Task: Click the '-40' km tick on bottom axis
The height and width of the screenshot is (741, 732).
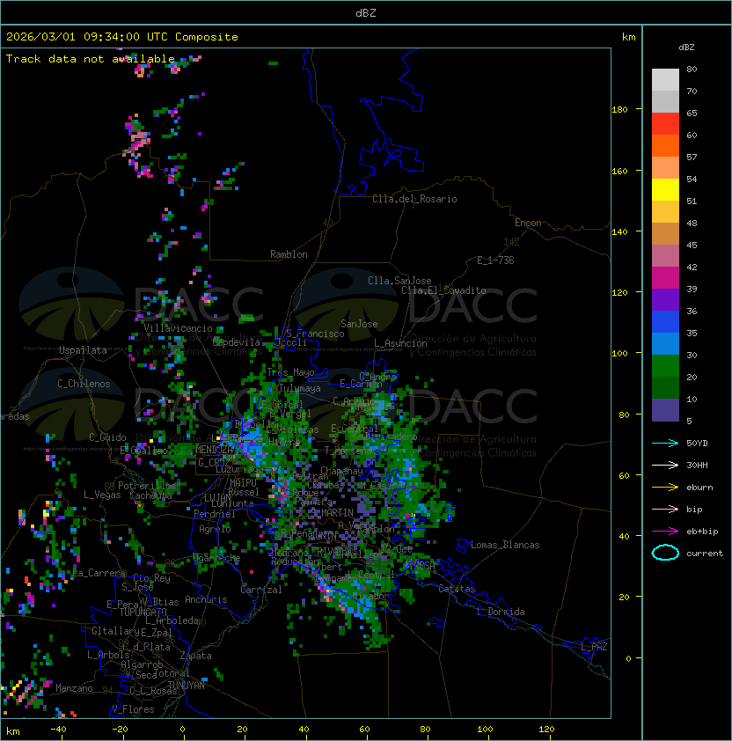Action: 58,730
